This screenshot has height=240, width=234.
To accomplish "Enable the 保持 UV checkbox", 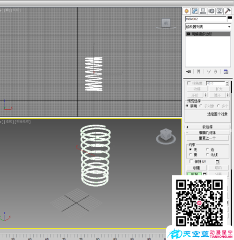I will pos(191,161).
